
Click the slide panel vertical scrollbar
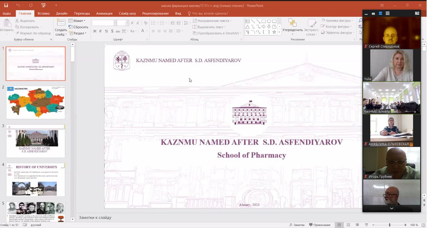tap(72, 131)
